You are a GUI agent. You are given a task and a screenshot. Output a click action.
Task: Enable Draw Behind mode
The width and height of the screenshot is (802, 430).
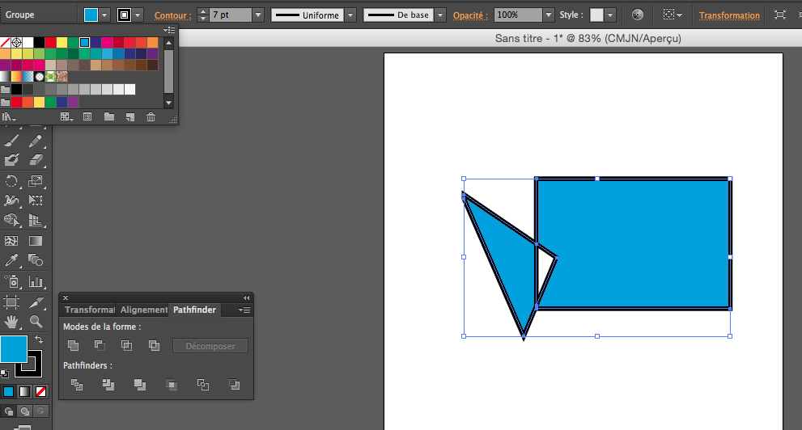24,411
